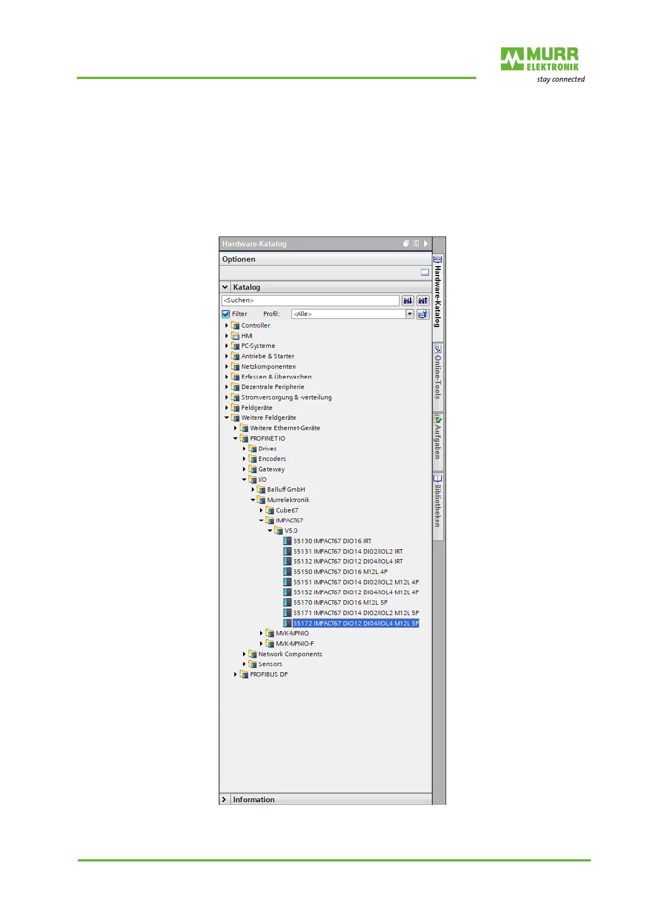Screen dimensions: 653x924
Task: Click the float window icon in Hardware-Katalog title bar
Action: (x=406, y=244)
